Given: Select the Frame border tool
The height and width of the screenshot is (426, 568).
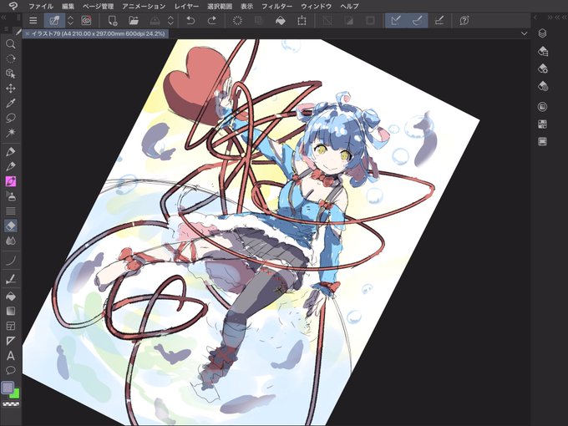Looking at the screenshot, I should pyautogui.click(x=11, y=326).
